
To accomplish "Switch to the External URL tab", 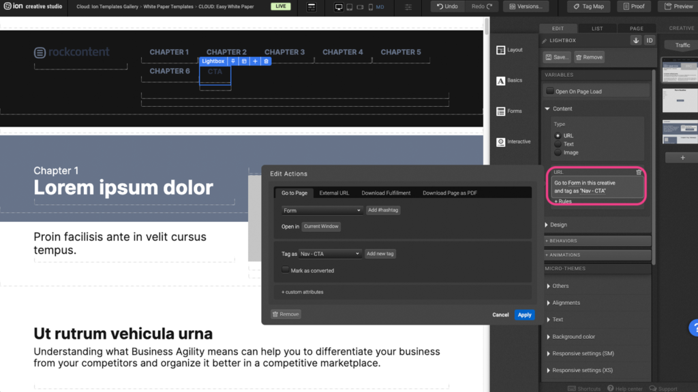I will [334, 193].
